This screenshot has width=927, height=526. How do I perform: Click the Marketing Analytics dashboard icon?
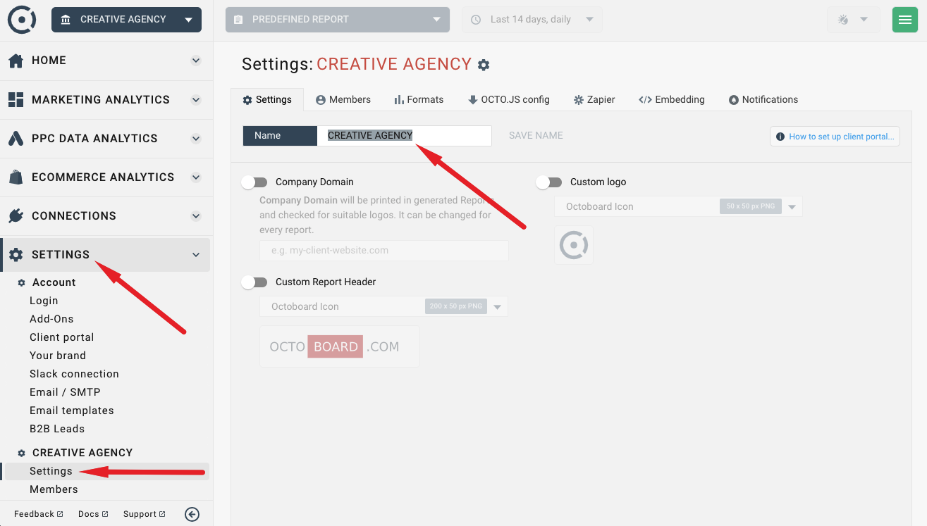16,99
